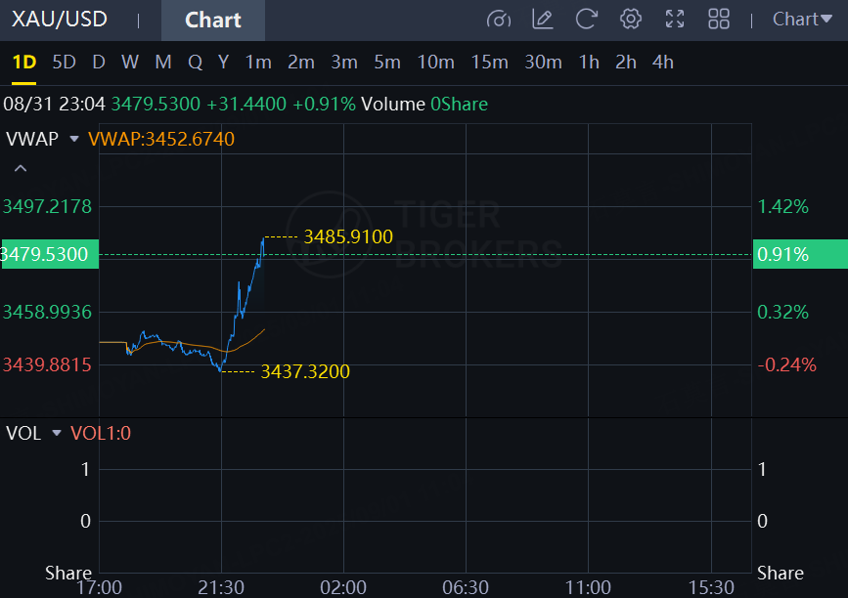Click the Chart tab header
Viewport: 848px width, 598px height.
pos(212,20)
